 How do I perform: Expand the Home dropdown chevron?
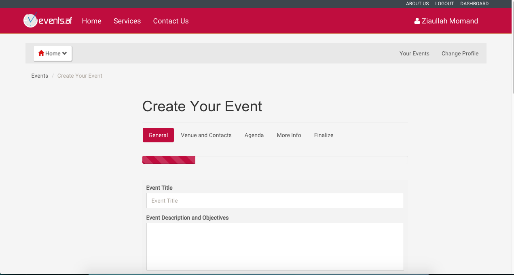tap(65, 53)
